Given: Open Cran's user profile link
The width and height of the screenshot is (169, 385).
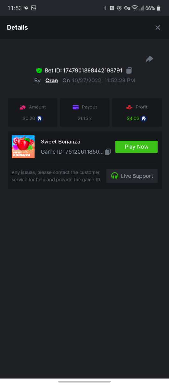Looking at the screenshot, I should click(52, 81).
